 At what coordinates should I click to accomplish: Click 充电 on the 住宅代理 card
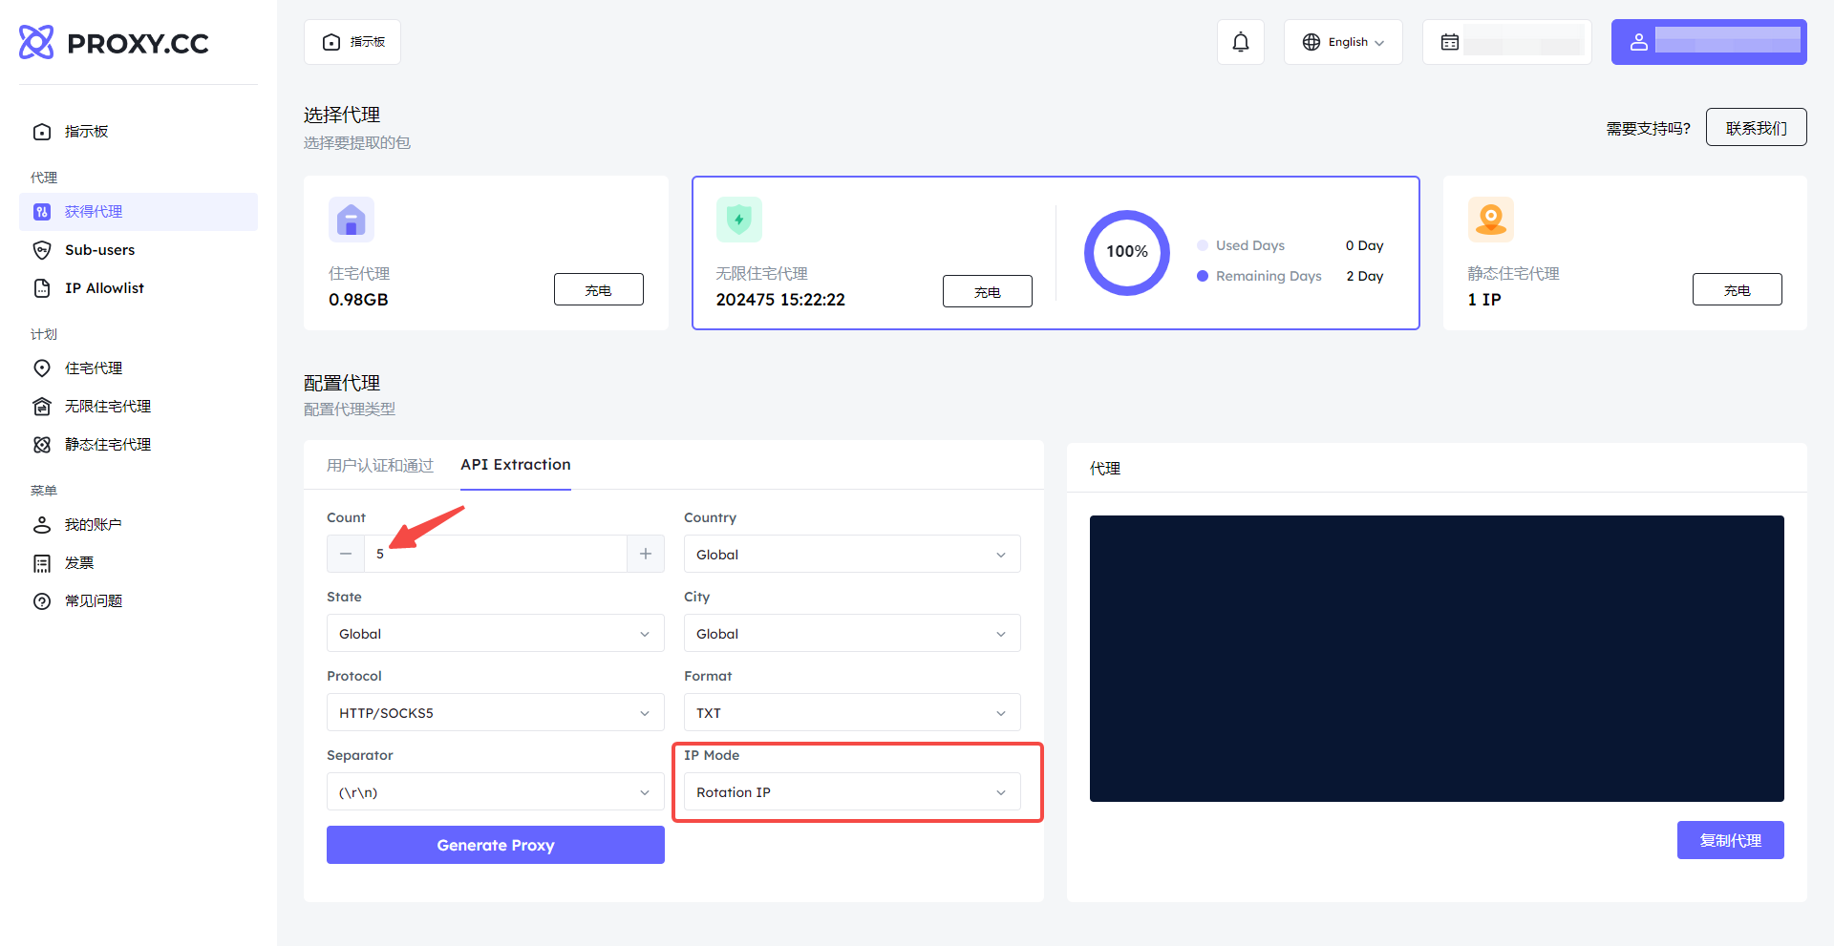coord(599,289)
